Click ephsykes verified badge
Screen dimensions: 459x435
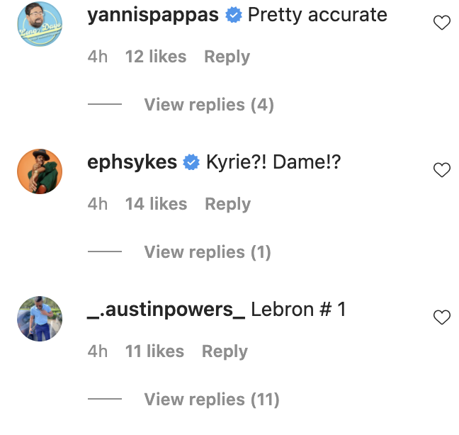point(191,163)
